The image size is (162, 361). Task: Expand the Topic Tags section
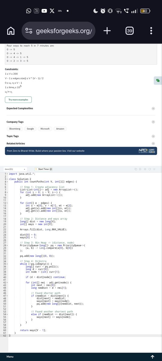click(x=153, y=136)
